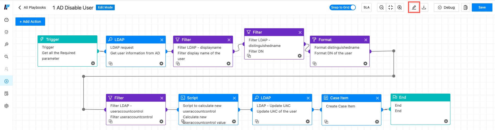Viewport: 495px width, 130px height.
Task: Click the copy icon on Format node
Action: tap(315, 63)
